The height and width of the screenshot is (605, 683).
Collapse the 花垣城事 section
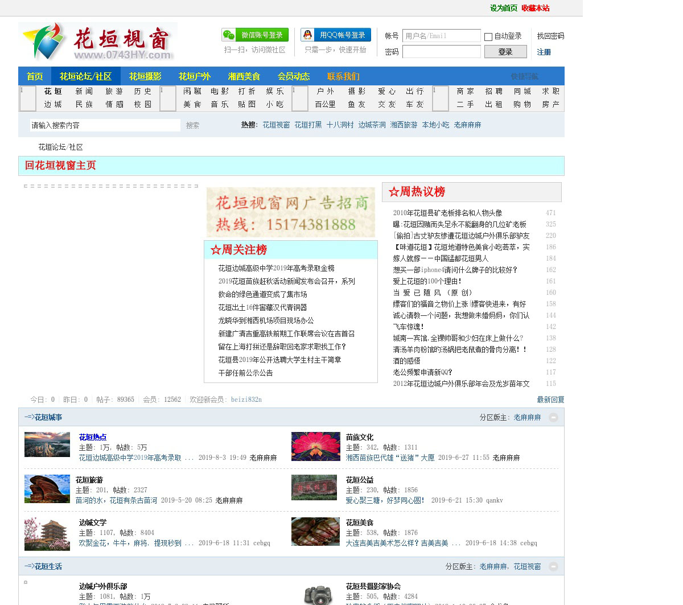[x=553, y=418]
